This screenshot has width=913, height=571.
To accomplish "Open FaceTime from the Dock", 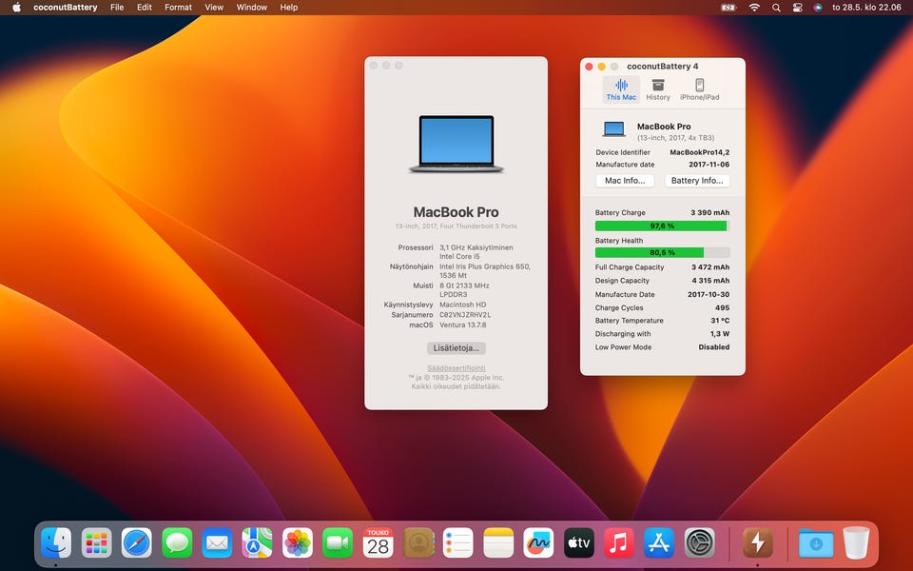I will click(338, 543).
